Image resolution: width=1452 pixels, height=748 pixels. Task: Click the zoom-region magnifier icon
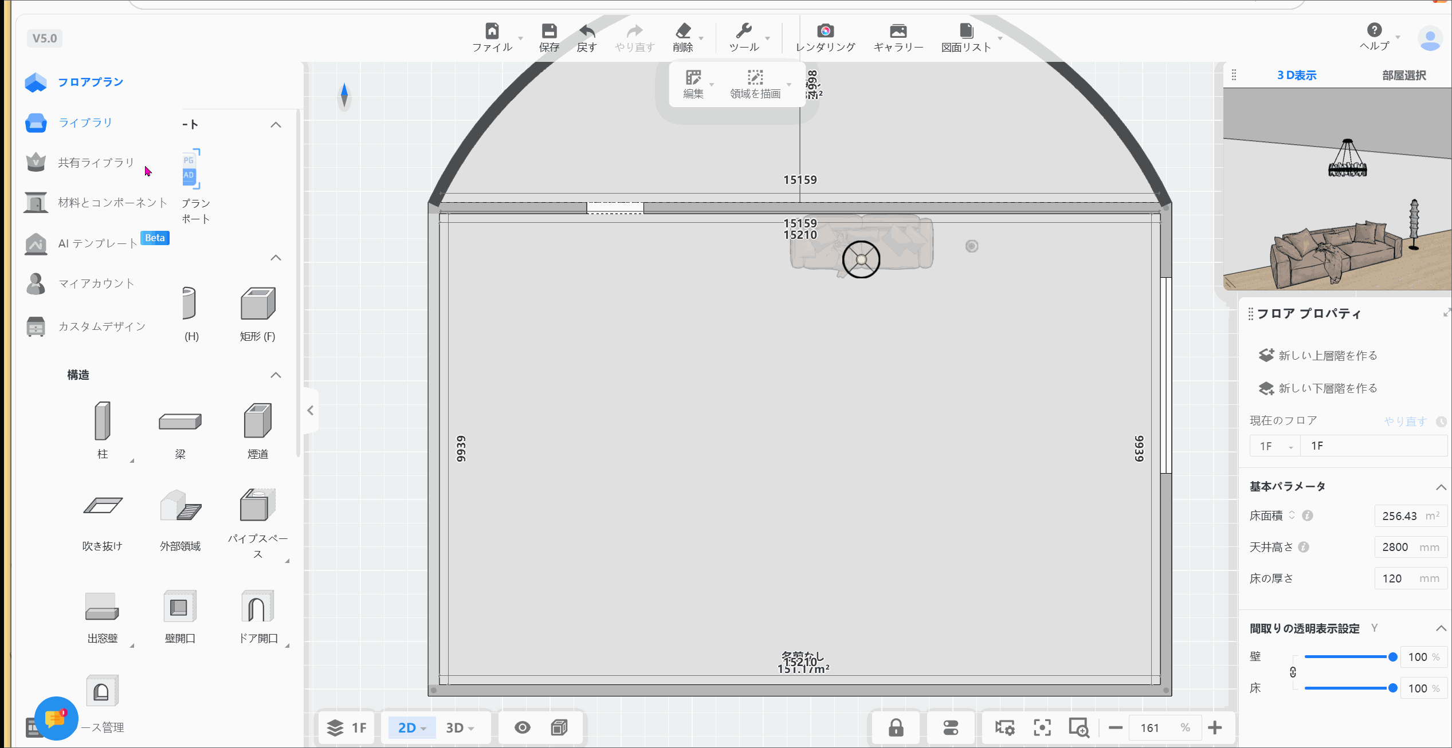(x=1079, y=728)
